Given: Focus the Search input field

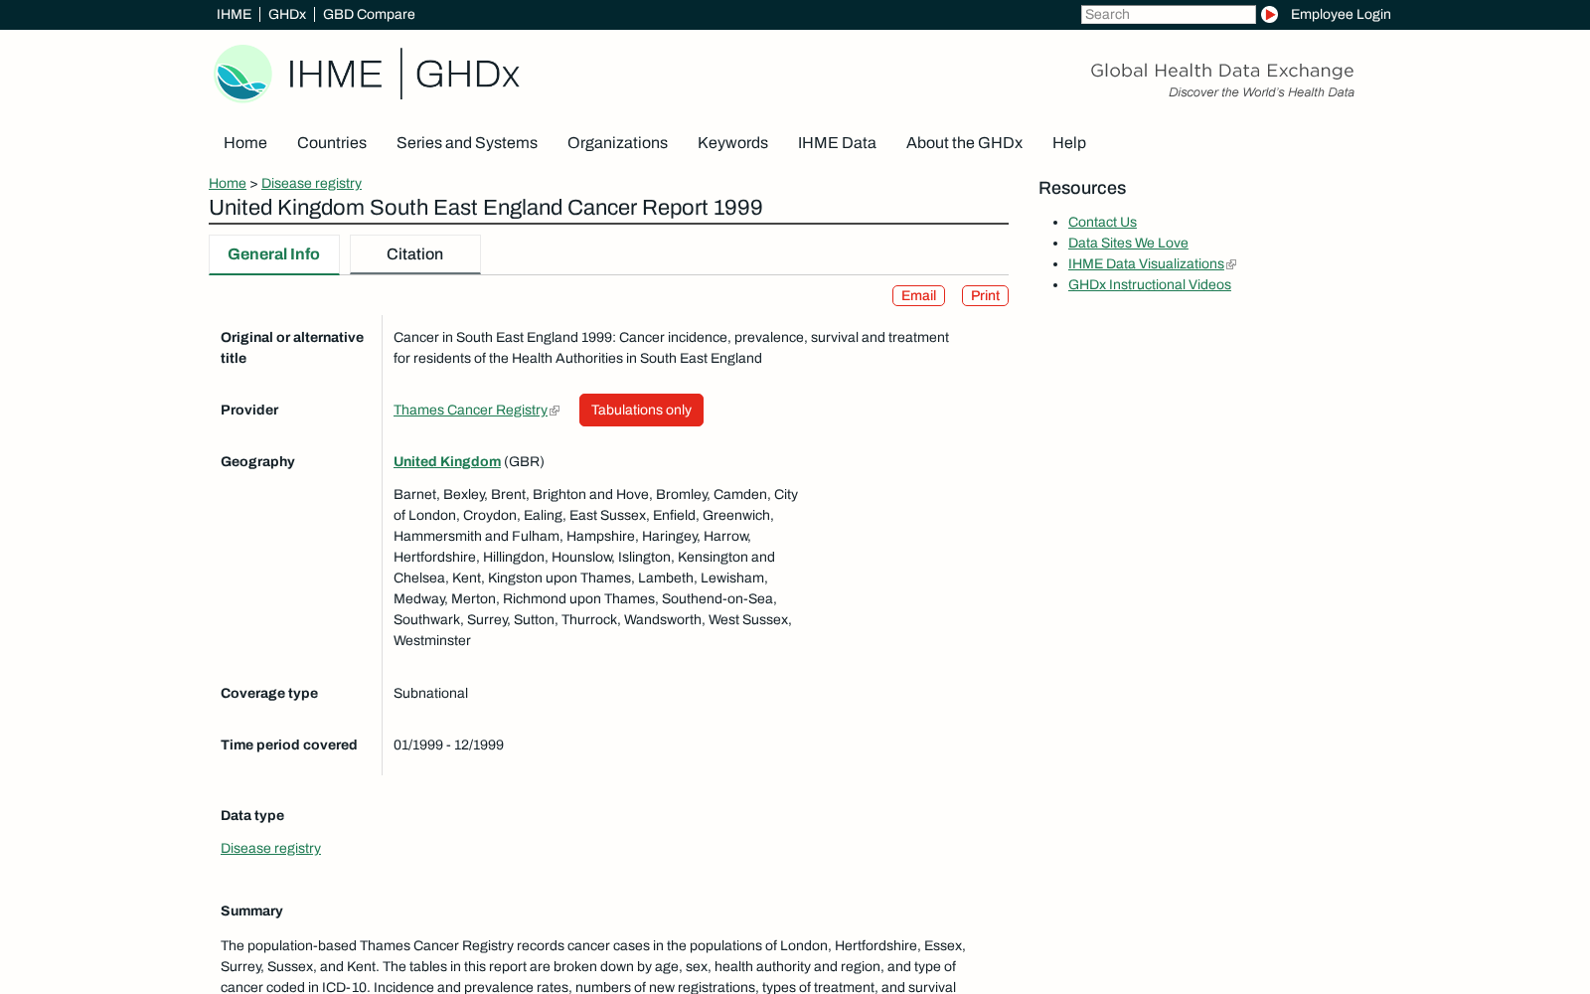Looking at the screenshot, I should [1168, 14].
